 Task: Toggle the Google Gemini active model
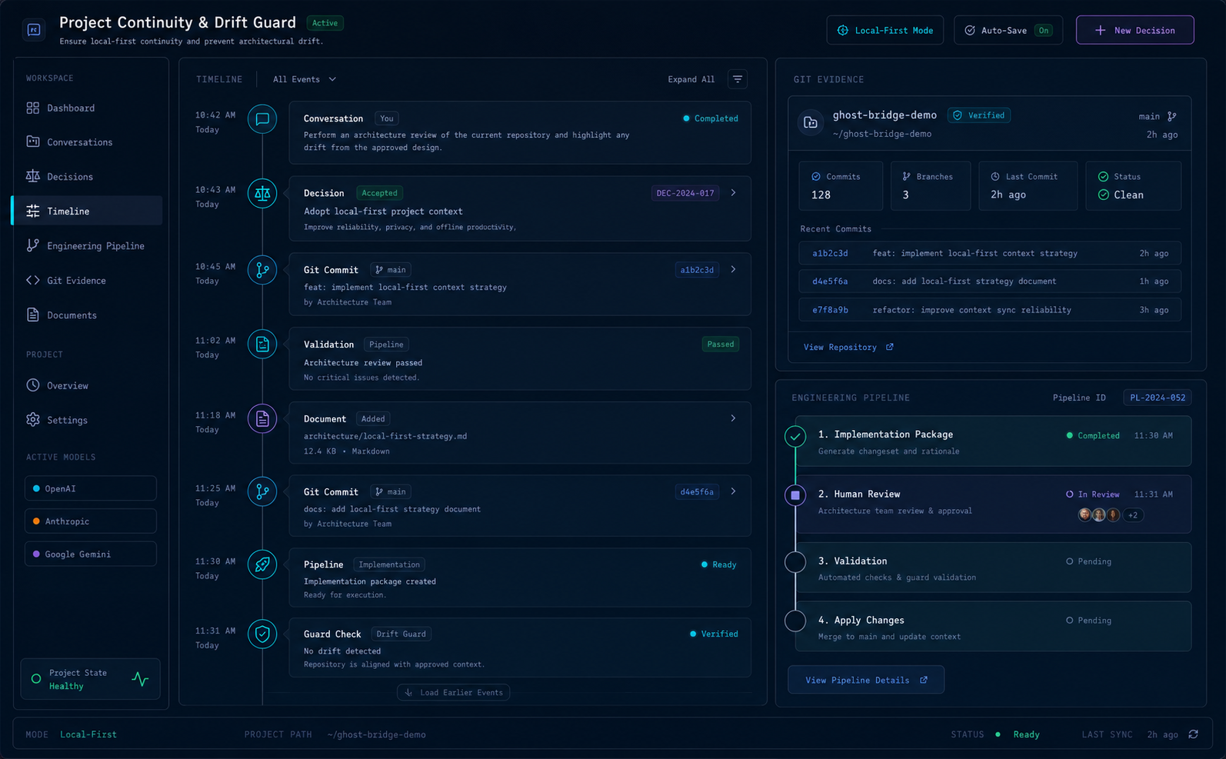tap(91, 554)
